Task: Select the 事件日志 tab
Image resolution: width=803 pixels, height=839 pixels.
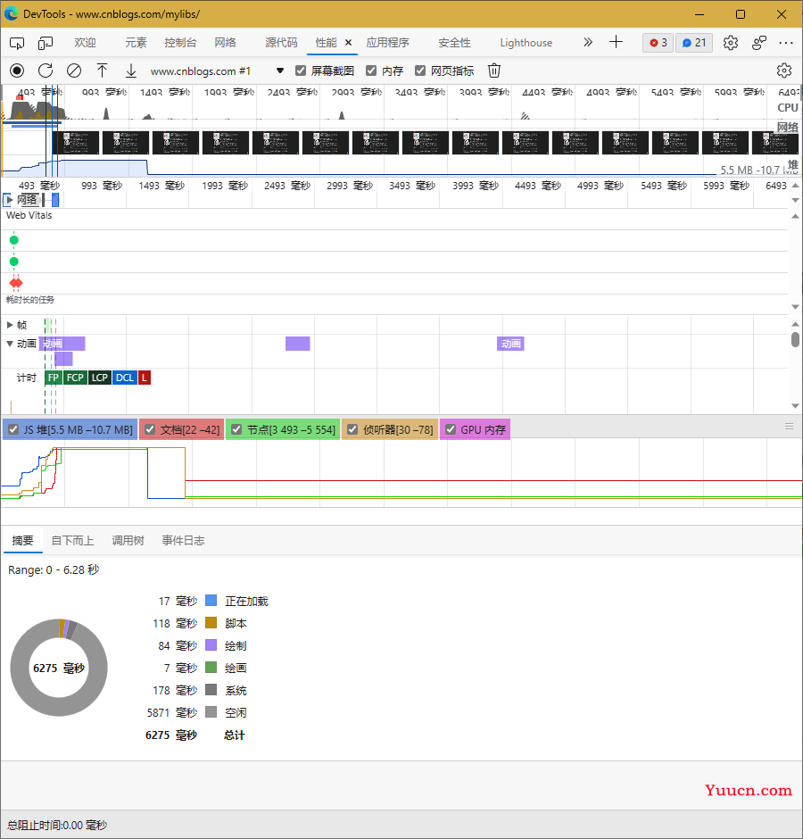Action: pyautogui.click(x=184, y=540)
